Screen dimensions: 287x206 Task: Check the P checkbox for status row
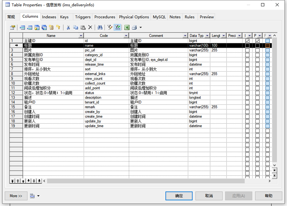[x=257, y=93]
